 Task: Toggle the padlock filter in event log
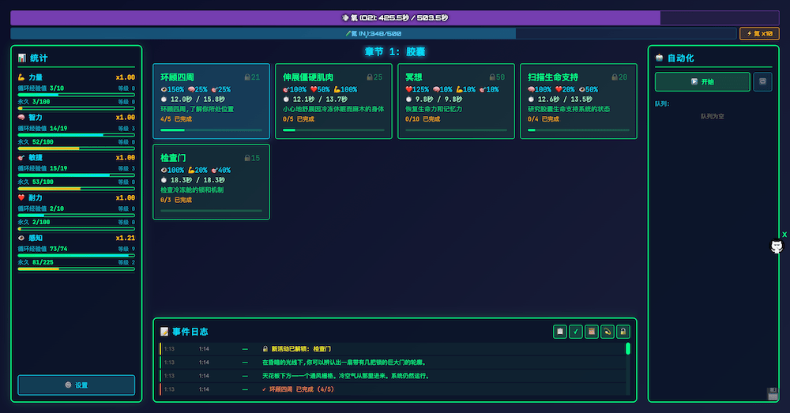623,332
